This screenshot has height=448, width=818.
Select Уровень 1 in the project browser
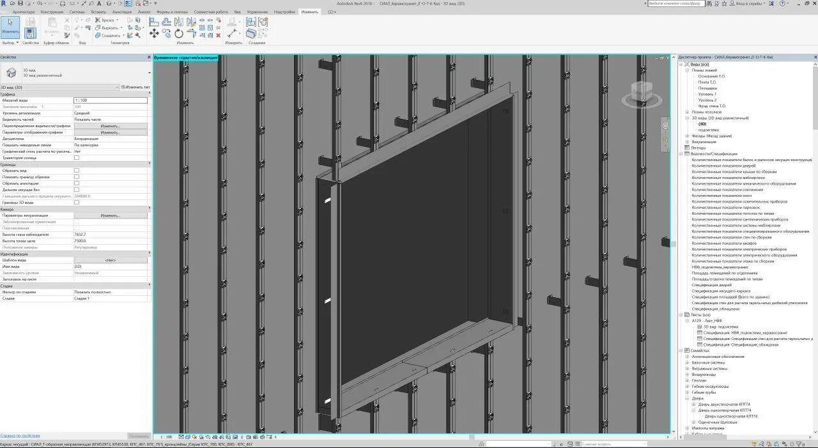(707, 94)
